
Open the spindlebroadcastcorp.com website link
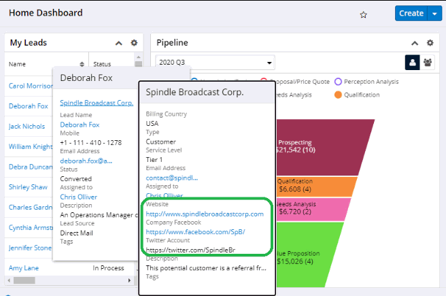point(205,214)
